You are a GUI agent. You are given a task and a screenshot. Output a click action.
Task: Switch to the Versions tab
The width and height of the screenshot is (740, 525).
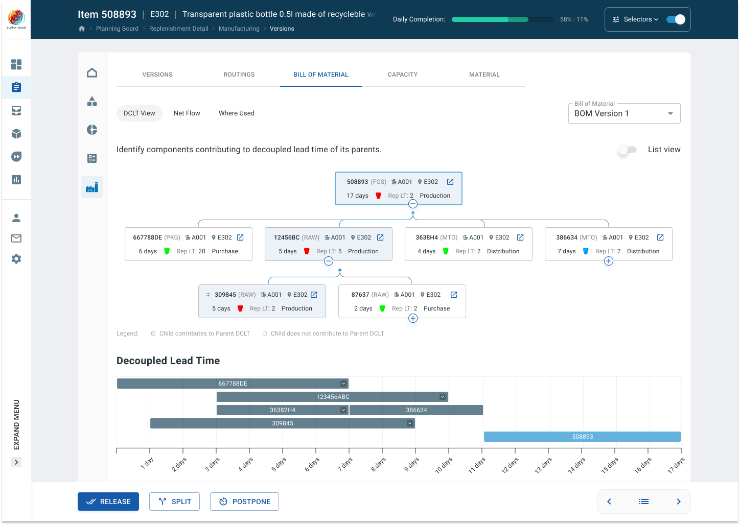click(157, 75)
